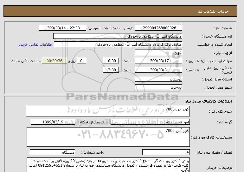Click the label حداقل تاریخ اعتبار قیمت
This screenshot has height=172, width=244.
click(218, 70)
